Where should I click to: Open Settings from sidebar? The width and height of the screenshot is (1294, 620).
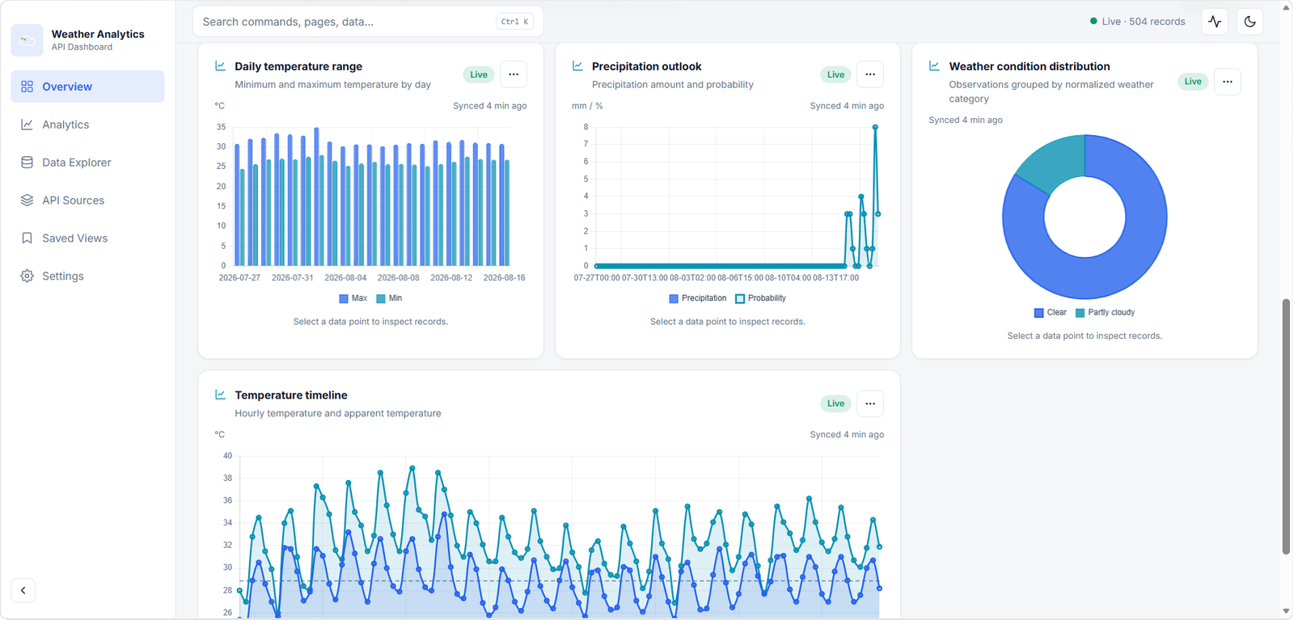[87, 276]
